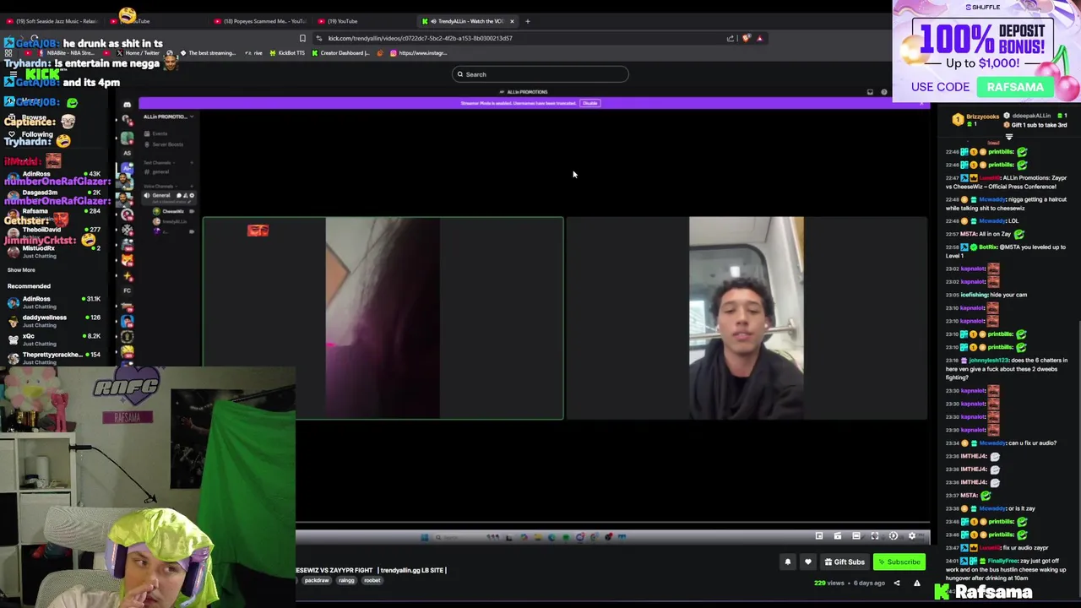Open the Brave shields icon

(x=746, y=38)
